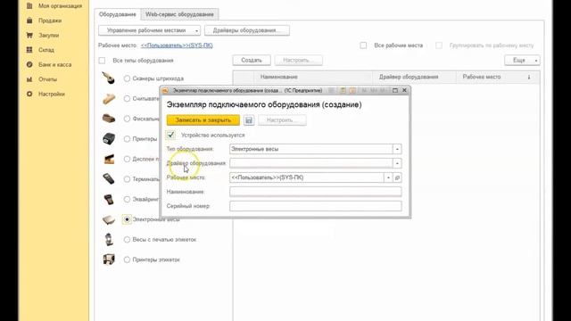The image size is (571, 321).
Task: Go to Отчеты section
Action: pos(47,79)
